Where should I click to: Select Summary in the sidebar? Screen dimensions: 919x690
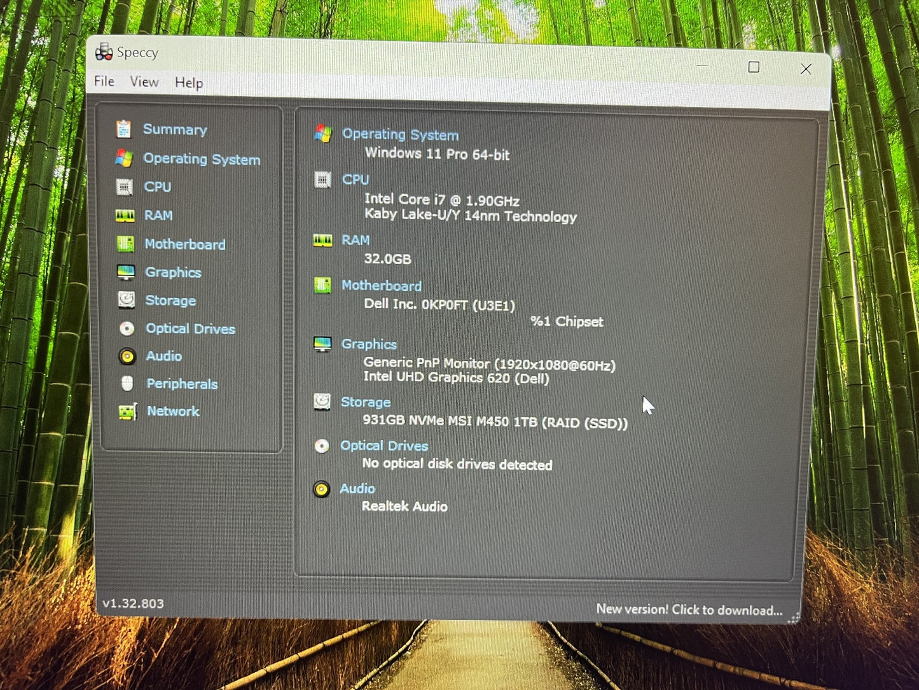coord(175,129)
